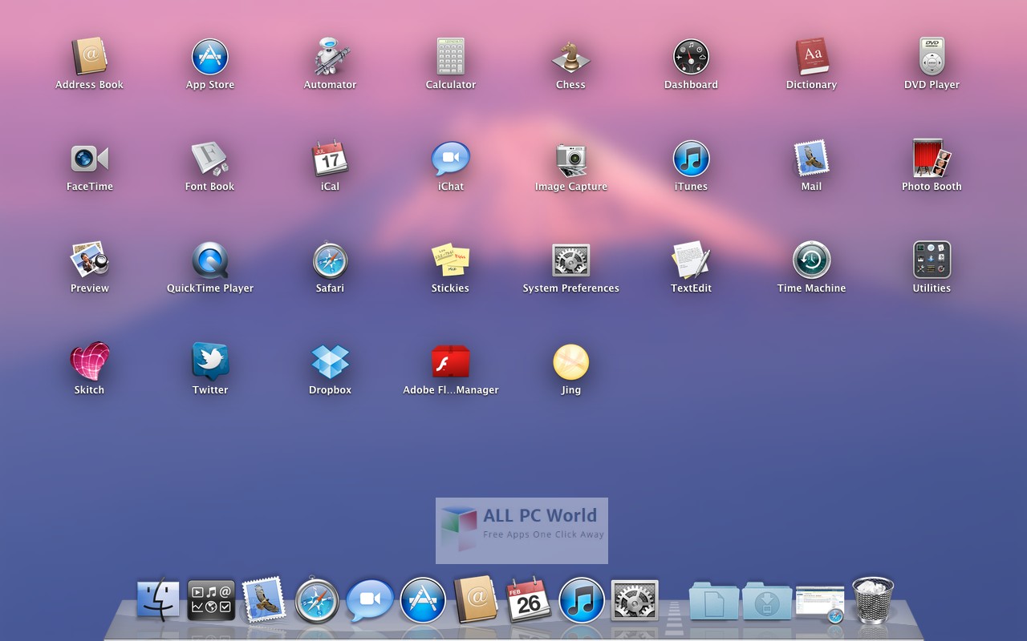Screen dimensions: 1027x641
Task: Open the Automator robot app
Action: 330,57
